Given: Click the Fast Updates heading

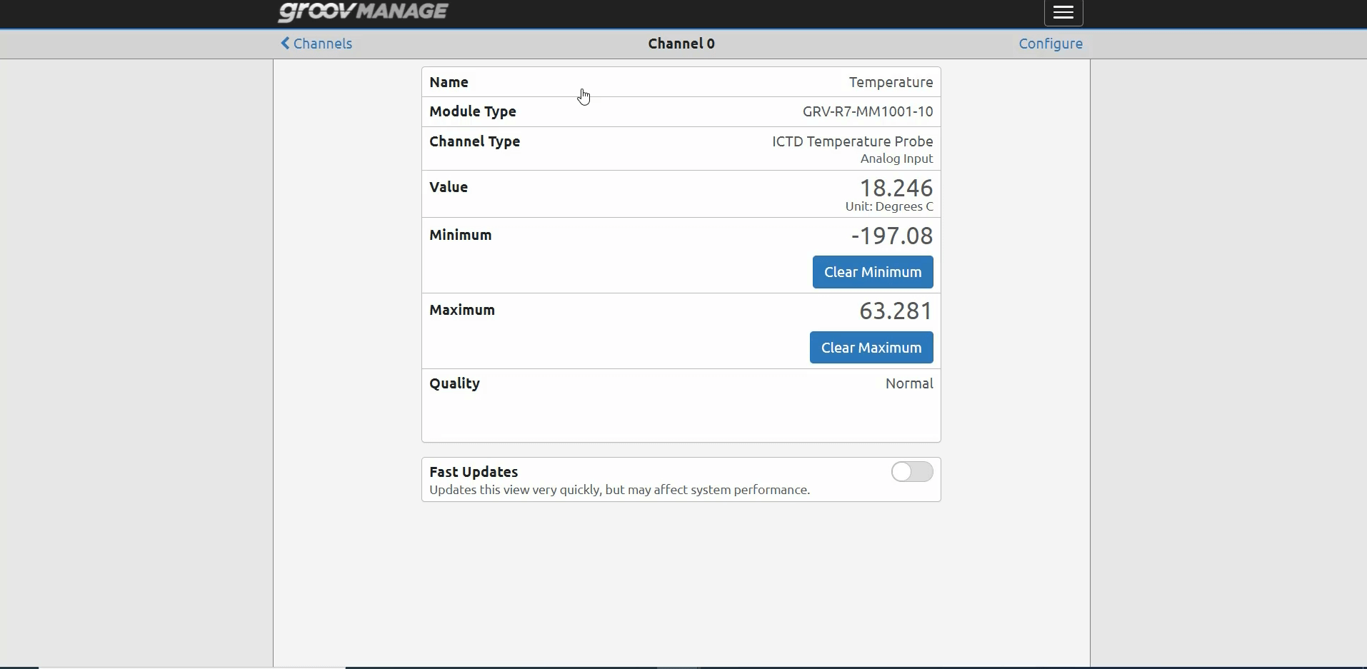Looking at the screenshot, I should (x=474, y=472).
